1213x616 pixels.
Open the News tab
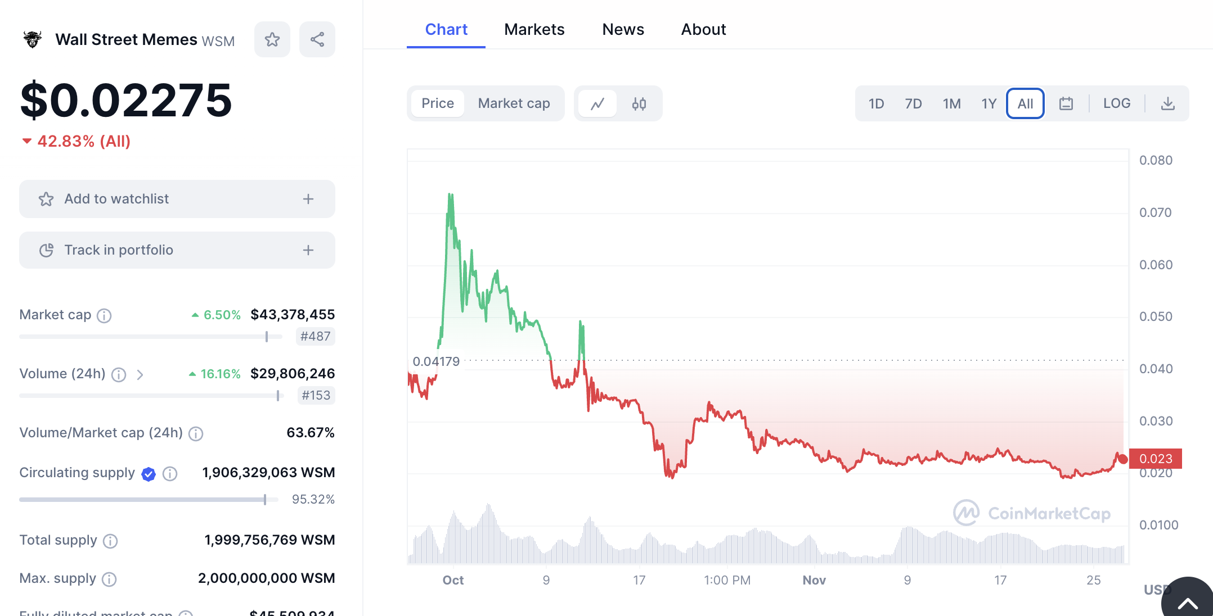623,29
